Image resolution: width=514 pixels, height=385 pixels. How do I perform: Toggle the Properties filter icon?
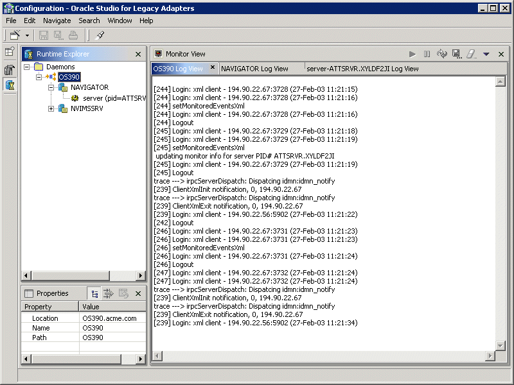[108, 293]
